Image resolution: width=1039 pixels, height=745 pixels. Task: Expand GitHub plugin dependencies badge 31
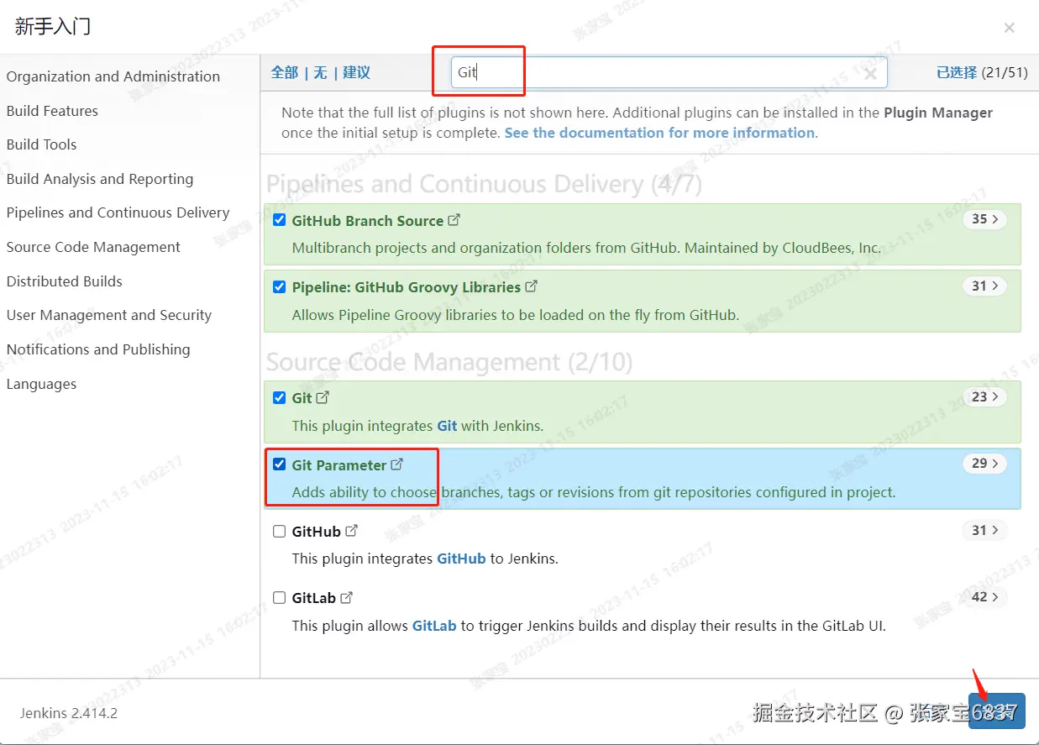click(984, 530)
